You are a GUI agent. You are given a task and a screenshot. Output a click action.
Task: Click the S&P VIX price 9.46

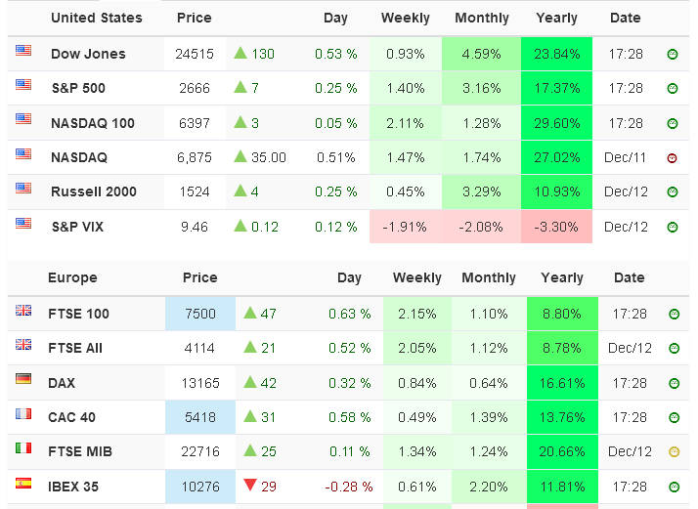(195, 227)
